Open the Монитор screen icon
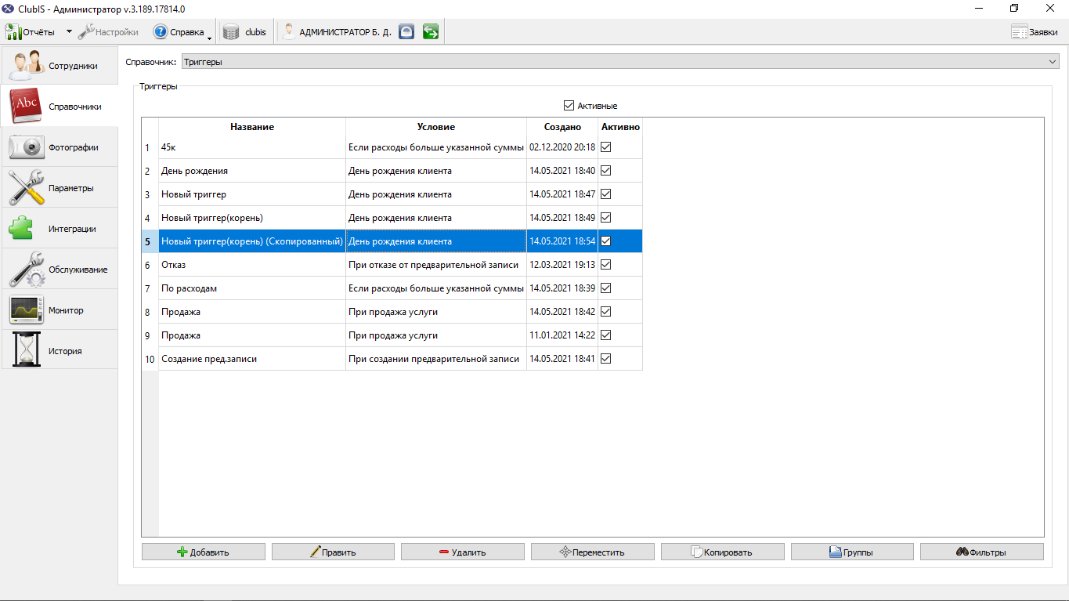This screenshot has width=1069, height=601. 26,310
